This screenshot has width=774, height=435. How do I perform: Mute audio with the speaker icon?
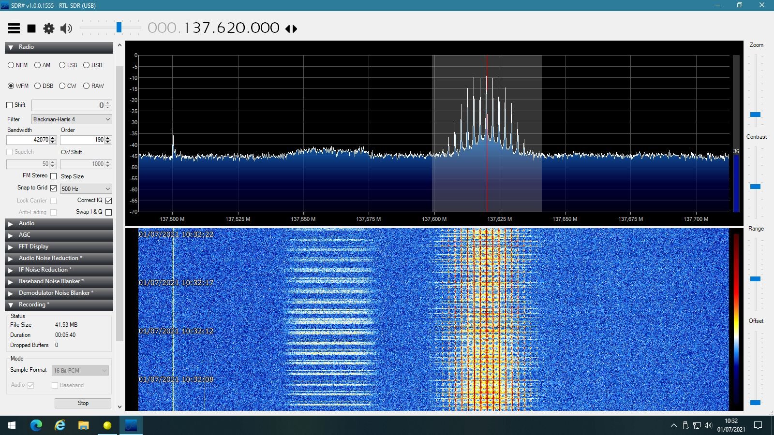[x=66, y=29]
